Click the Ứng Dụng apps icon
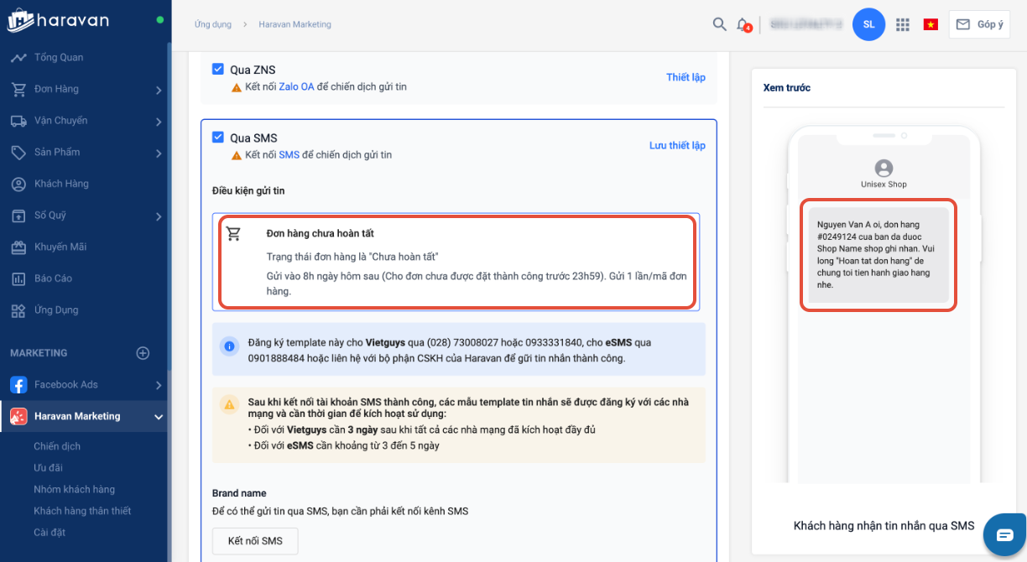 (18, 310)
